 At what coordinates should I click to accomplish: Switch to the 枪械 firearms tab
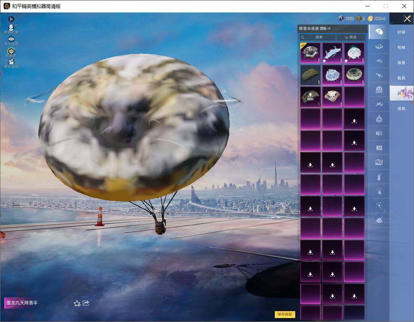tap(401, 47)
